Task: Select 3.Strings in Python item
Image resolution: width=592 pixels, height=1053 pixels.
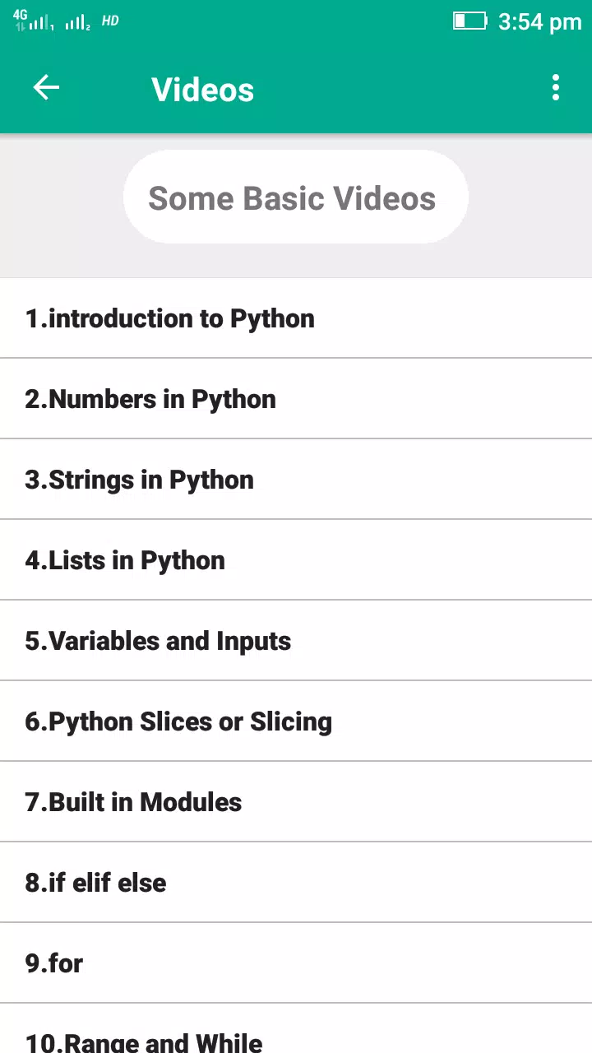Action: point(296,480)
